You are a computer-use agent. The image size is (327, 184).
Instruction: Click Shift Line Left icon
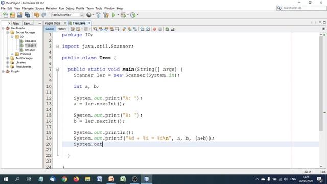(142, 29)
